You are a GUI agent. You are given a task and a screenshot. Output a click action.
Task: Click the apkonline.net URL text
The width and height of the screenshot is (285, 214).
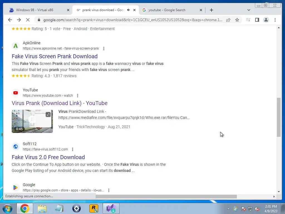click(61, 48)
